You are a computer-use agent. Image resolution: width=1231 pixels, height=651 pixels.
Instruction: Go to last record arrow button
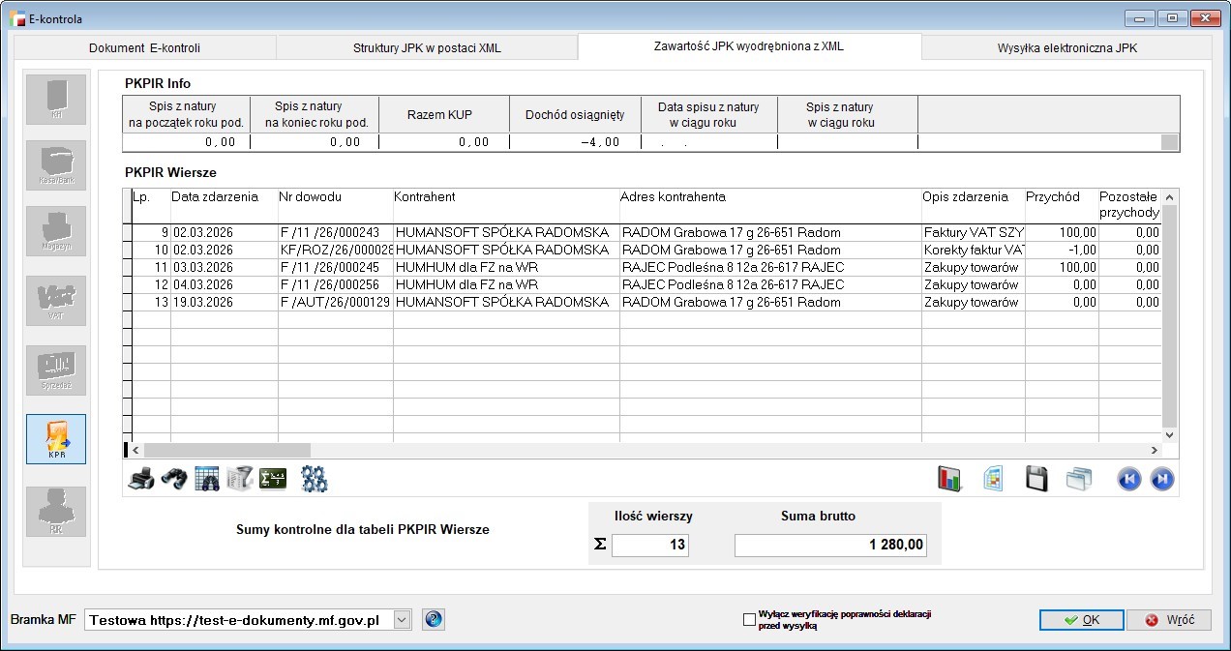[x=1162, y=479]
